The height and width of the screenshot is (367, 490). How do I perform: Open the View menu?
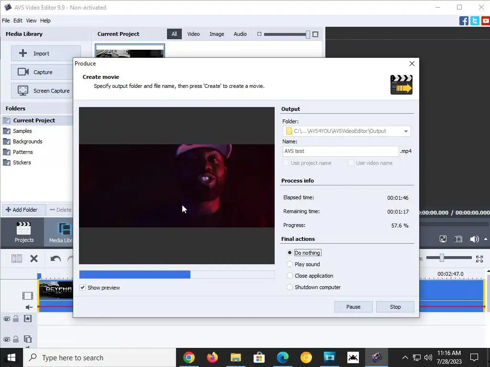tap(31, 21)
